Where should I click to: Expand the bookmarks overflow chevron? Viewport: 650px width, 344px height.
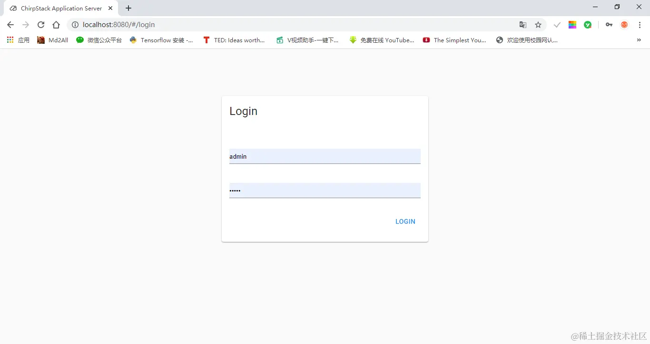[x=639, y=40]
